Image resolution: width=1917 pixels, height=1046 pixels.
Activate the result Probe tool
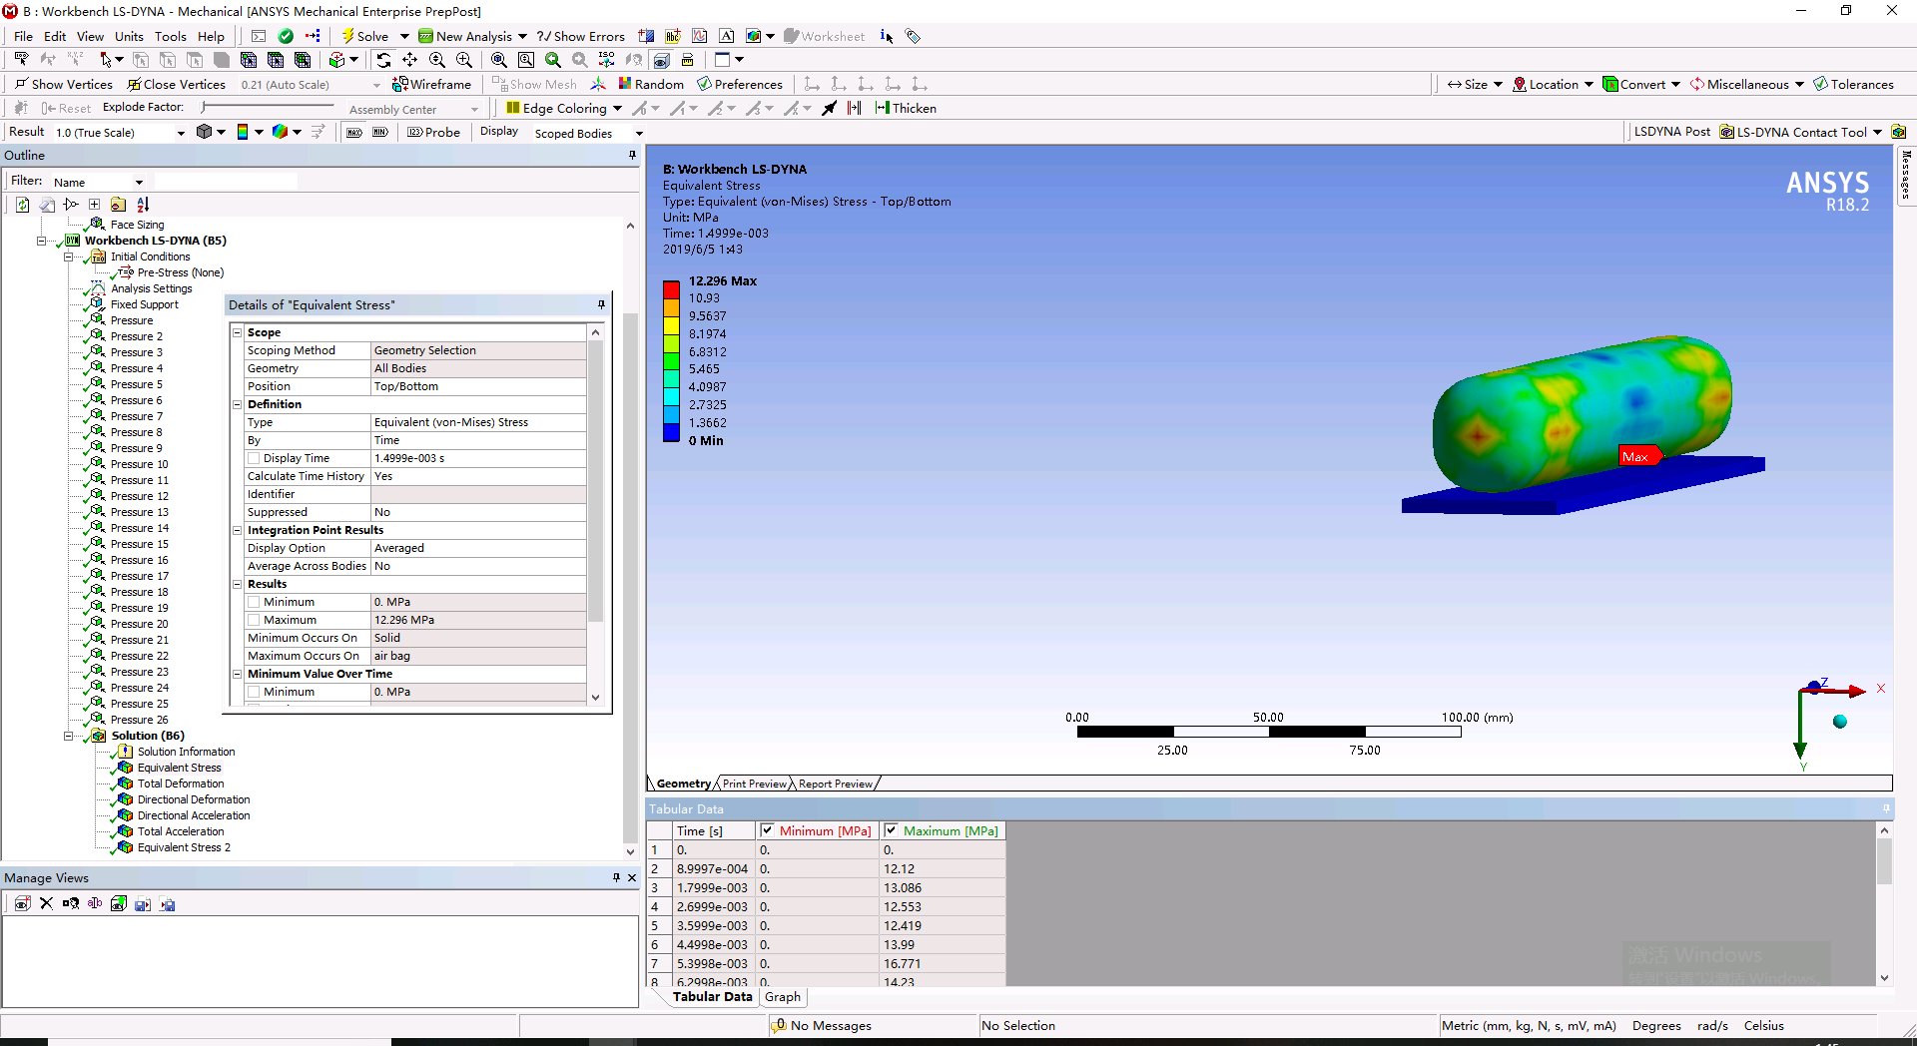tap(434, 133)
